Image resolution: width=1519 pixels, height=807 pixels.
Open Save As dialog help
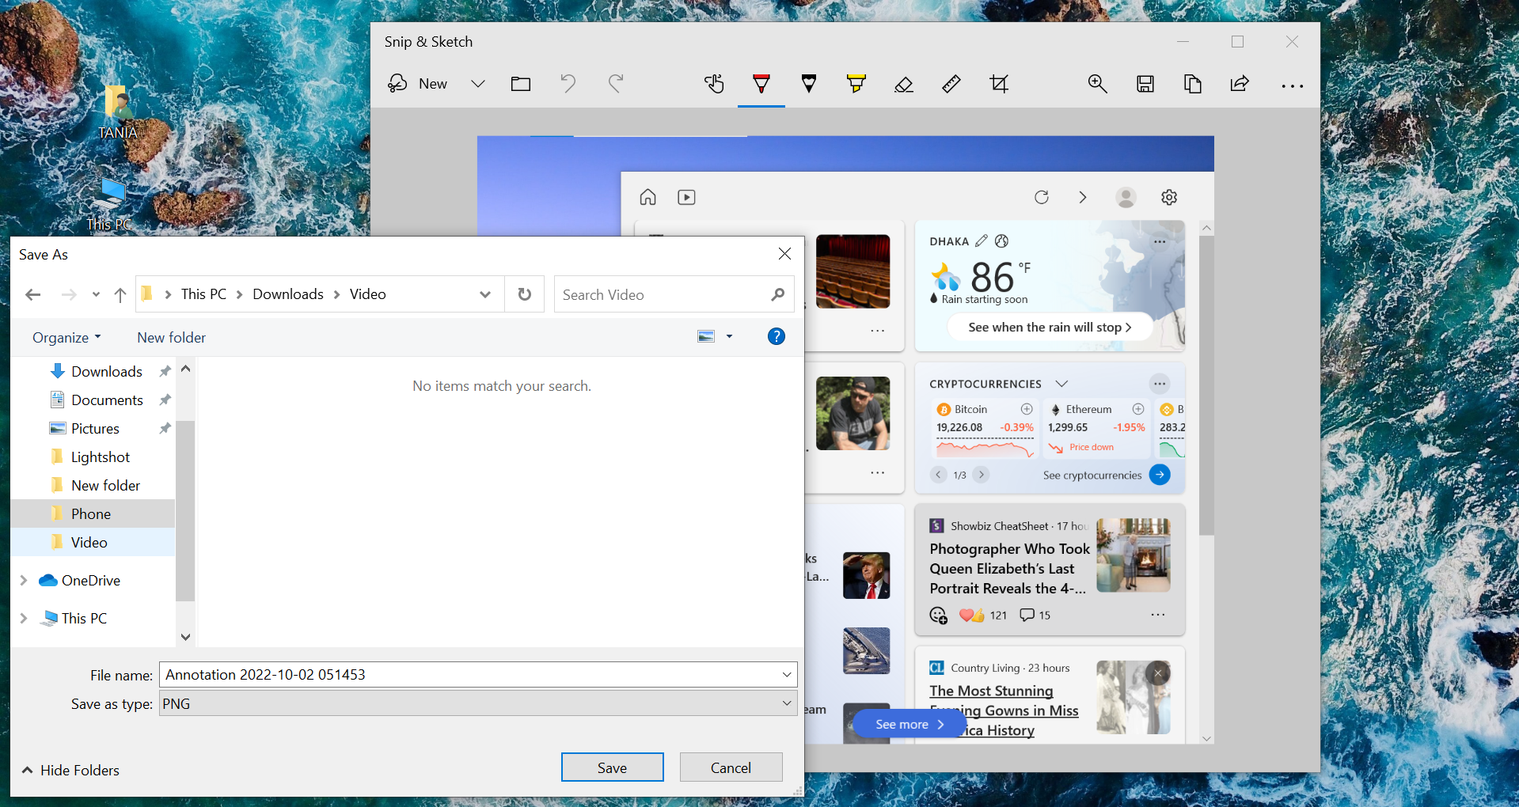click(x=777, y=337)
